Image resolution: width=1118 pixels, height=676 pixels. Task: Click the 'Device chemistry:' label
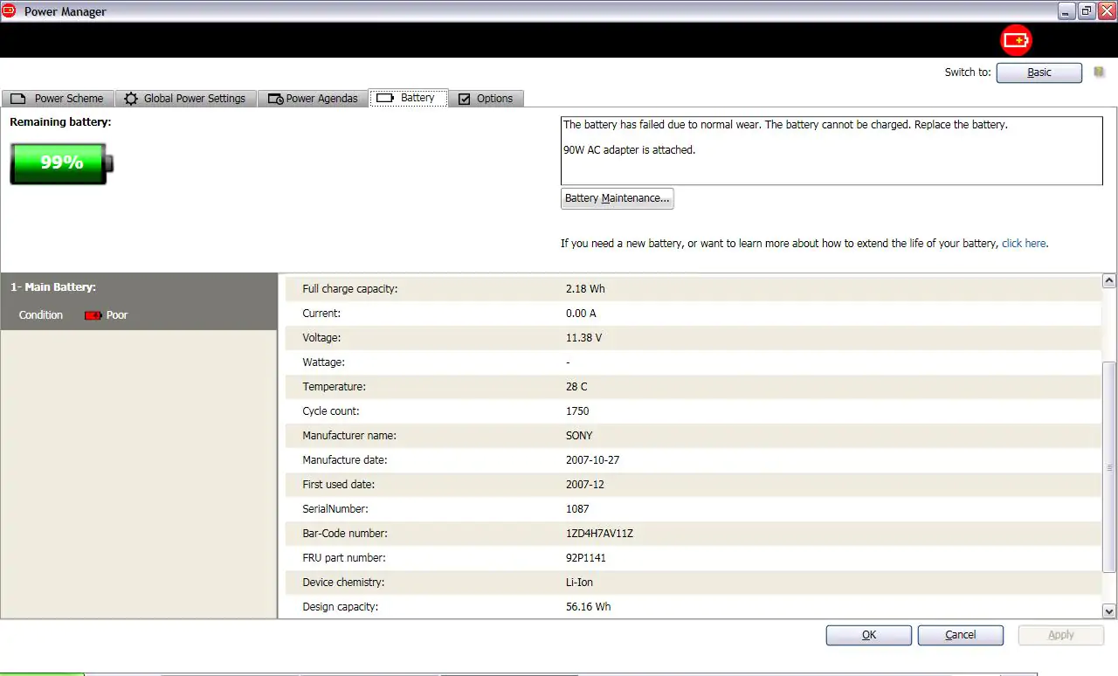point(343,583)
